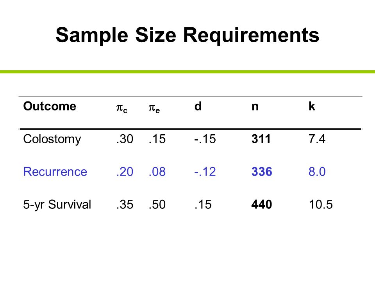Select the blue 336 sample size value
Viewport: 375px width, 281px height.
point(262,172)
